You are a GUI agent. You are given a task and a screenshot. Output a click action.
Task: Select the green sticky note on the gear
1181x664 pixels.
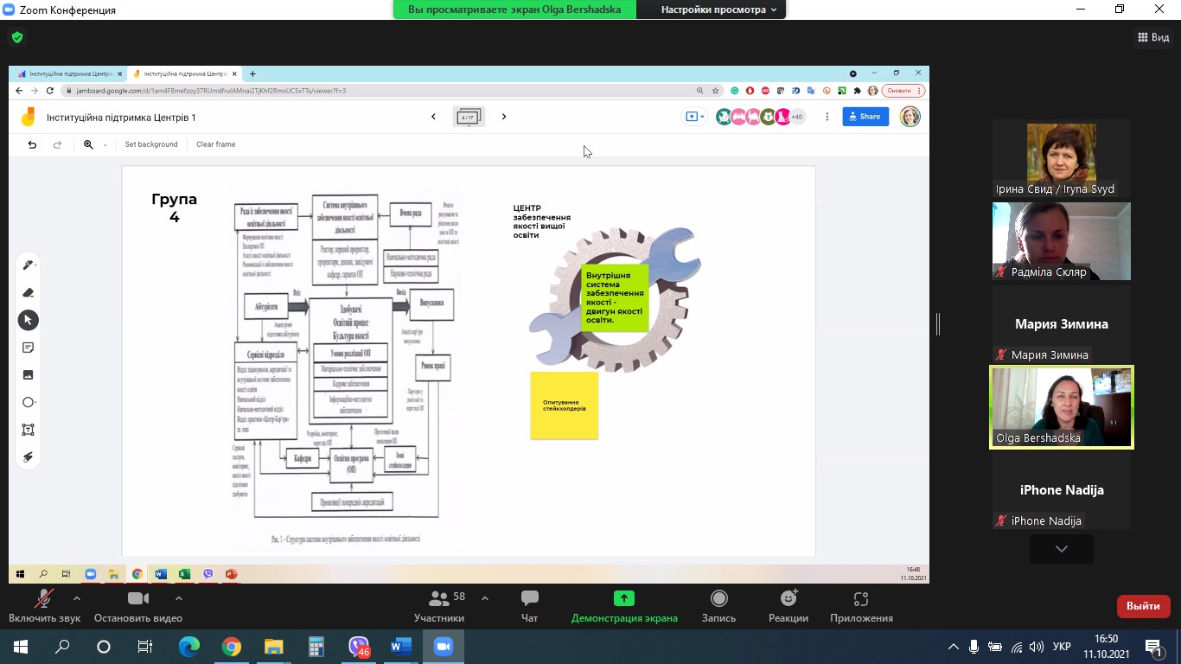click(615, 297)
